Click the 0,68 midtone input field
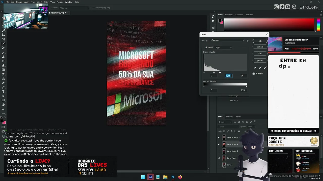Screen dimensions: 323x181 pos(228,76)
